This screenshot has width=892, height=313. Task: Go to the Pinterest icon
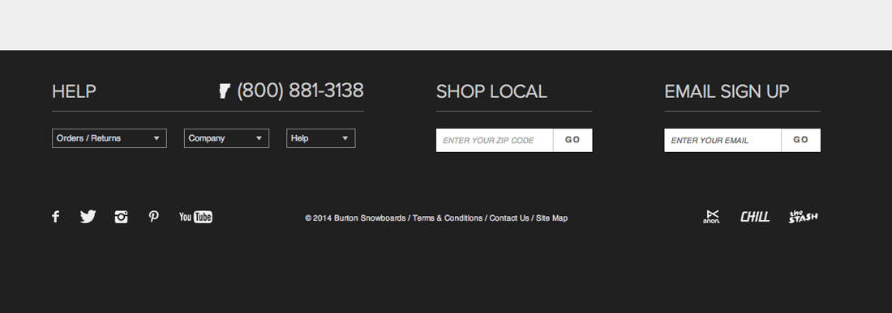(x=153, y=217)
